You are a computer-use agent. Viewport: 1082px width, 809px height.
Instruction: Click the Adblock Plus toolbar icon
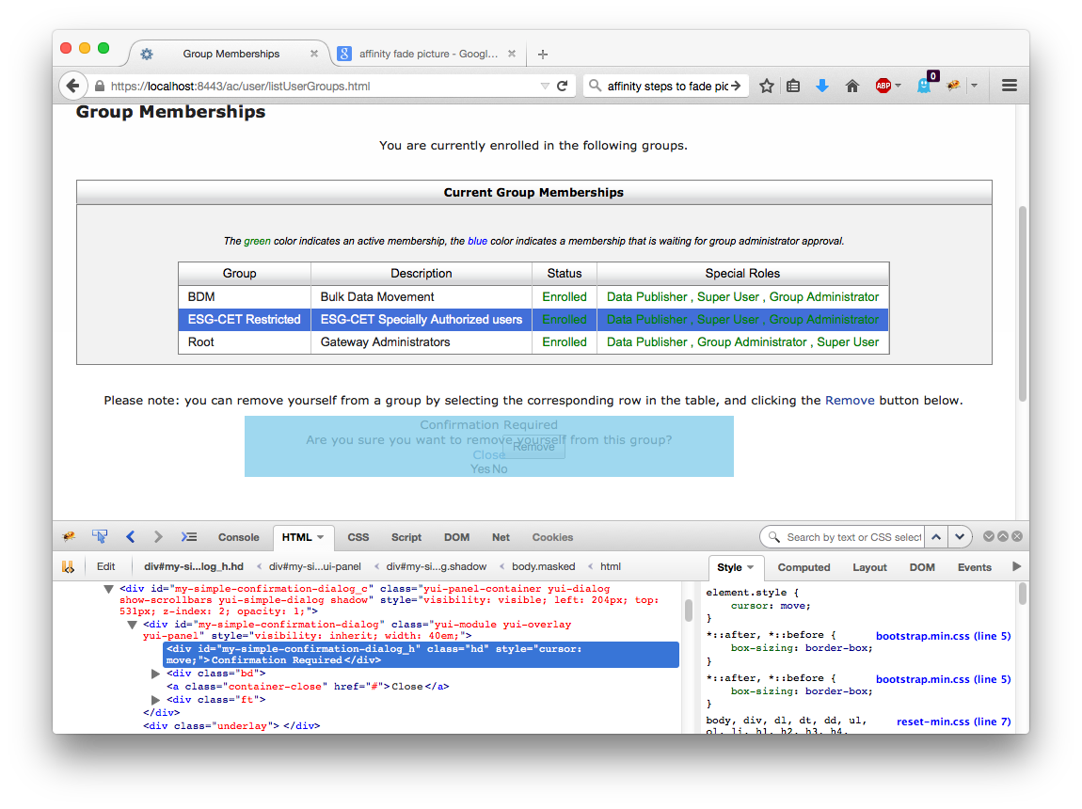883,86
